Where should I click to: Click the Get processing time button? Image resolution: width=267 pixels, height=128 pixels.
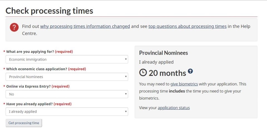[24, 123]
